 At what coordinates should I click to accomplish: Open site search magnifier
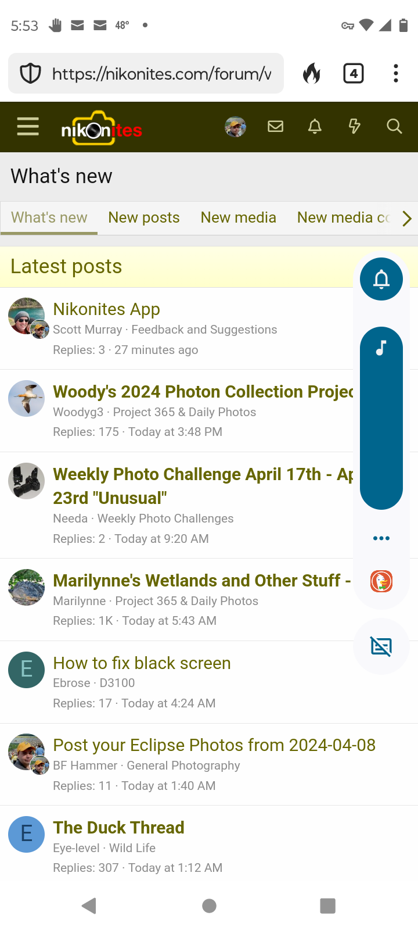tap(394, 126)
